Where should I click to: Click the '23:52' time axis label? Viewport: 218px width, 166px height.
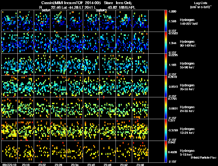[124, 165]
